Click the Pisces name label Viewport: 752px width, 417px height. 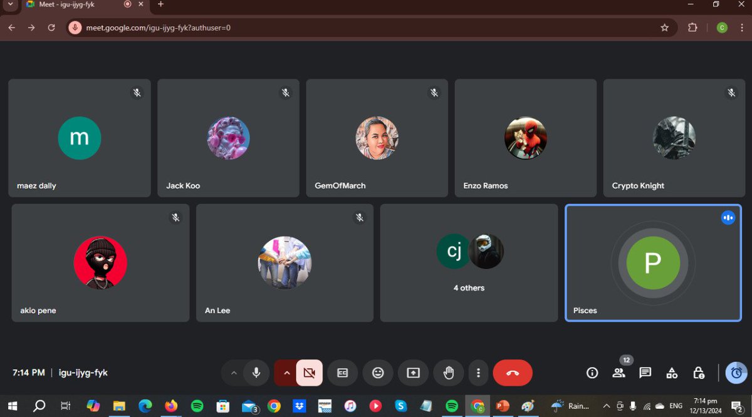tap(585, 311)
